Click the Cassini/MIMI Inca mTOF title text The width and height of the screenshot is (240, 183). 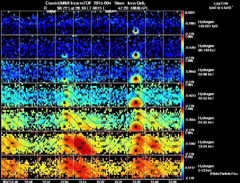(68, 3)
